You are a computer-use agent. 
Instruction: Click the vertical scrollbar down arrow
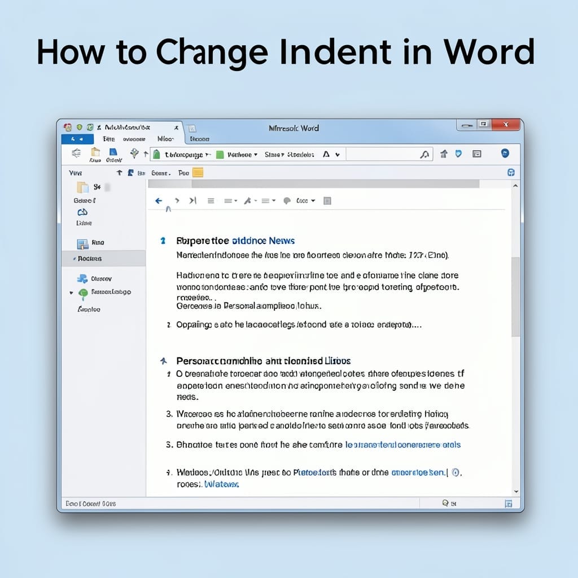click(x=516, y=492)
